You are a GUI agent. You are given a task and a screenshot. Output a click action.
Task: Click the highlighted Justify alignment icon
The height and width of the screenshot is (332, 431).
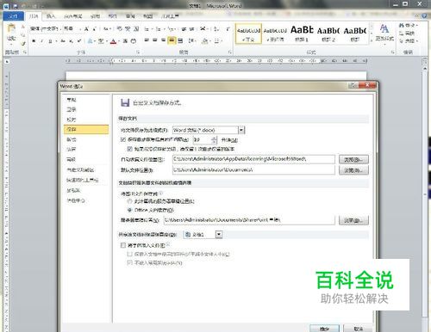[172, 40]
